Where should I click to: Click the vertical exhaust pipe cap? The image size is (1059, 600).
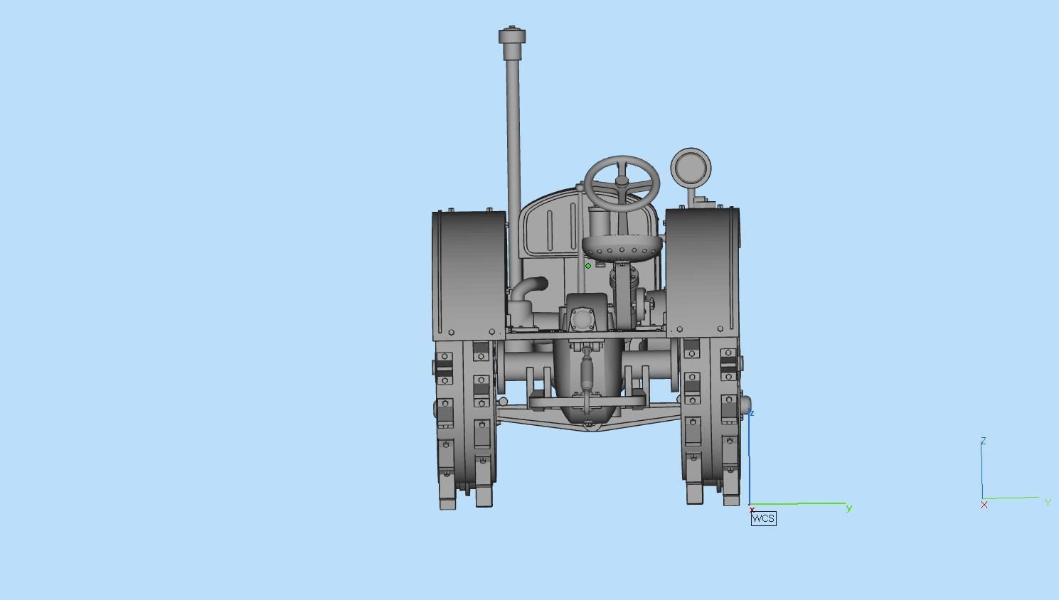tap(512, 44)
